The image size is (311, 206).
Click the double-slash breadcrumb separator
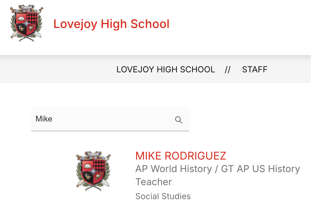pos(228,70)
